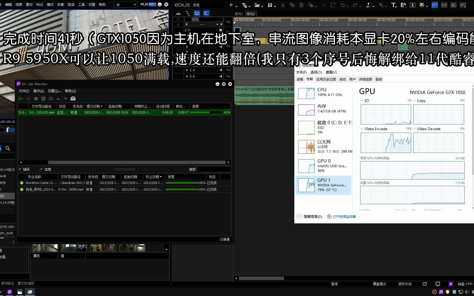Click the green Start job play icon

pos(21,99)
